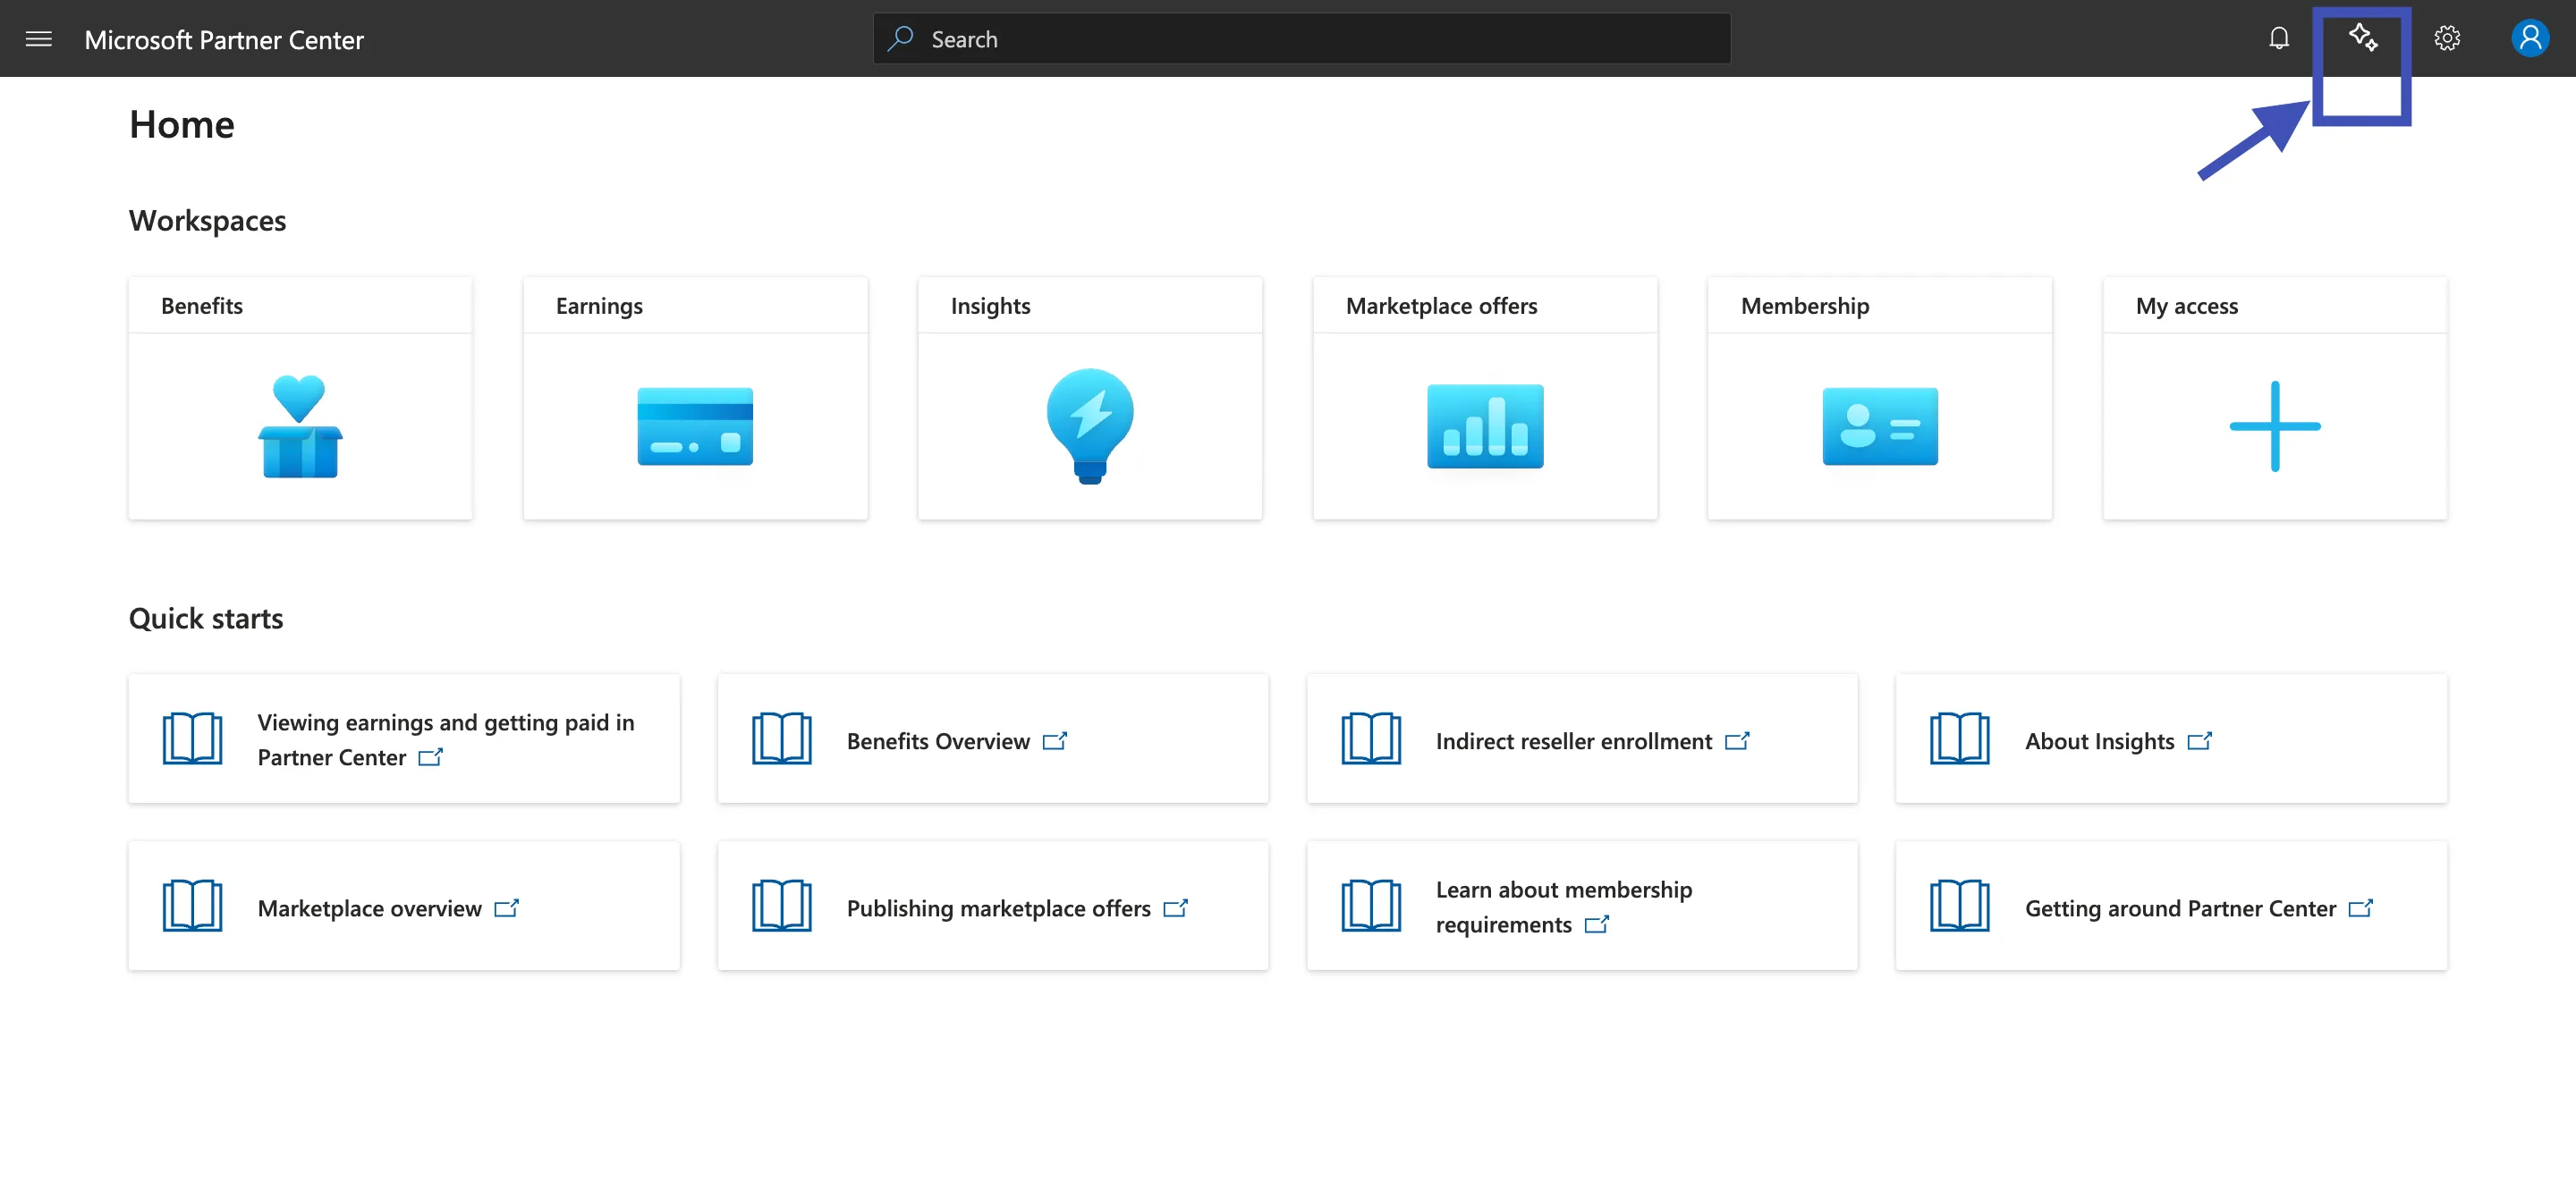The height and width of the screenshot is (1198, 2576).
Task: Open Viewing earnings and getting paid quick start
Action: [x=404, y=738]
